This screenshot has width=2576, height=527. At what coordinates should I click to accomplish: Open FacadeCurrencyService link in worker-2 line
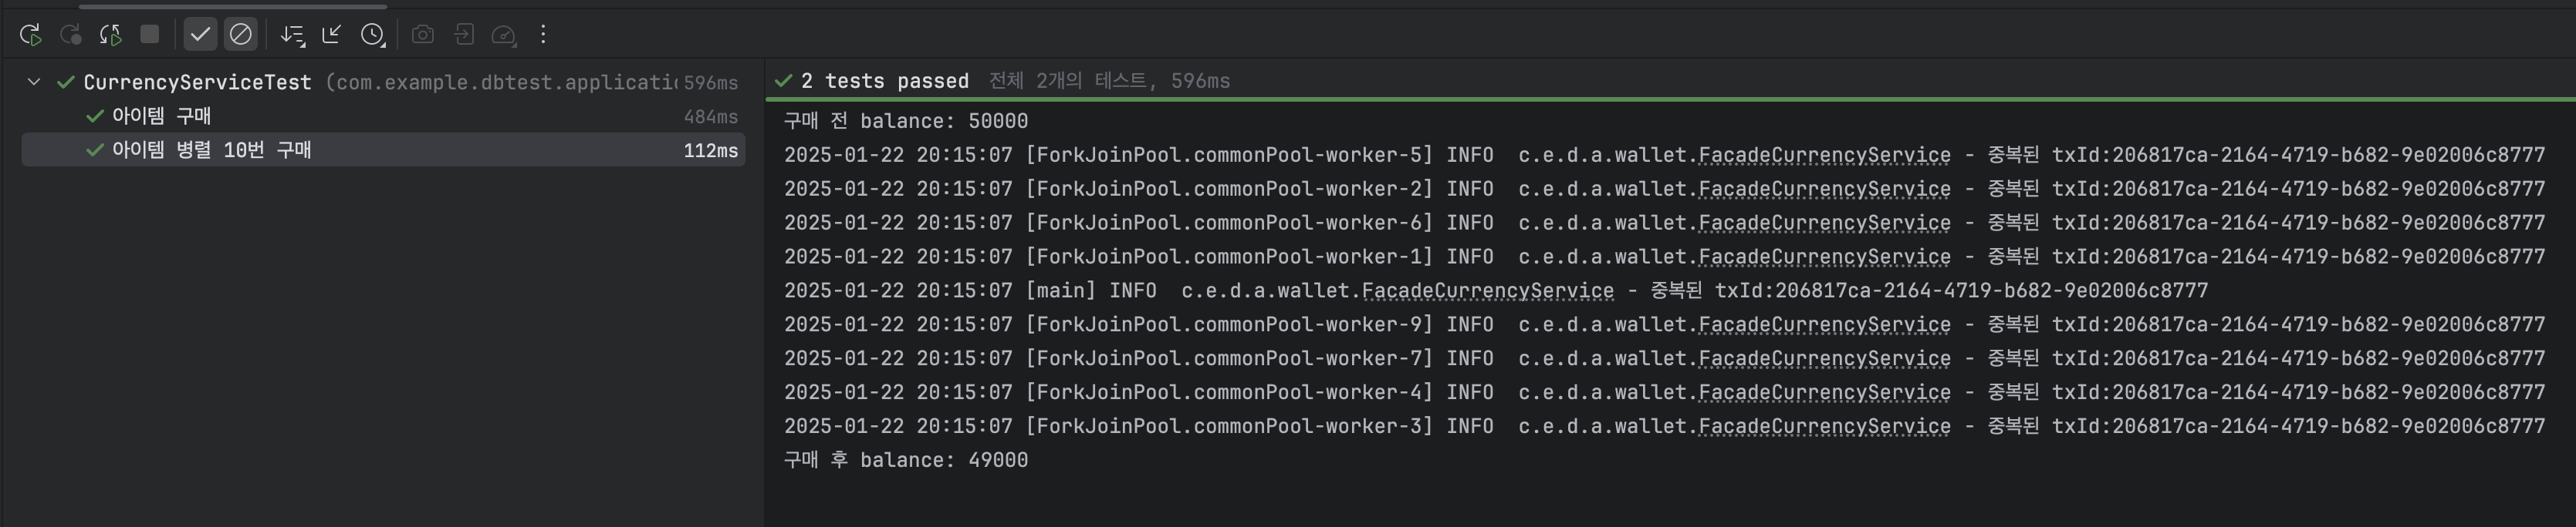[x=1824, y=189]
